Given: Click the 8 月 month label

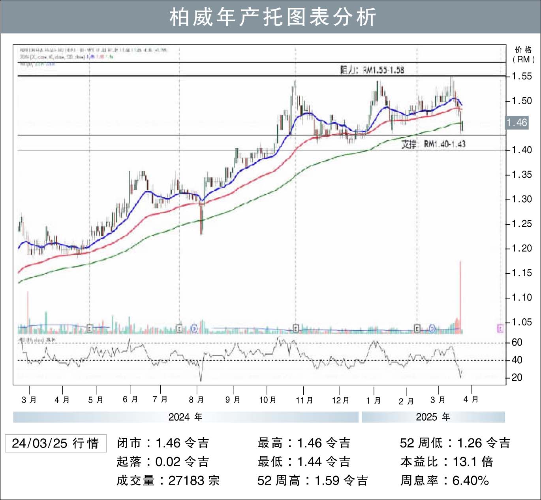Looking at the screenshot, I should coord(196,400).
